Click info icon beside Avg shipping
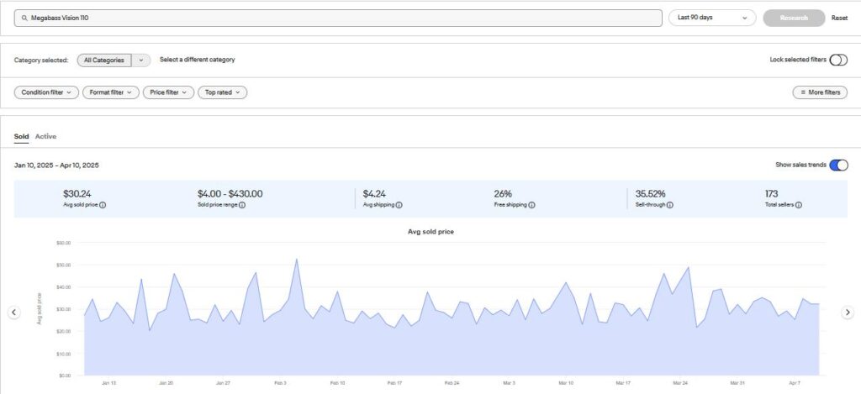Image resolution: width=861 pixels, height=394 pixels. pyautogui.click(x=399, y=205)
